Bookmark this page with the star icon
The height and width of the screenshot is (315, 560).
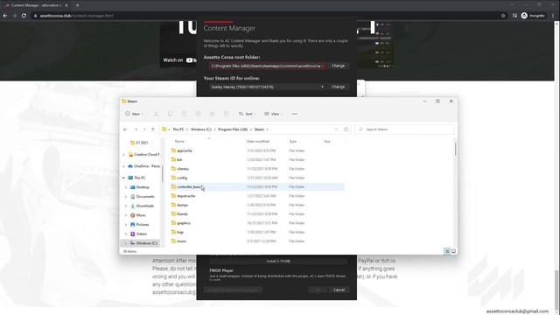(503, 16)
